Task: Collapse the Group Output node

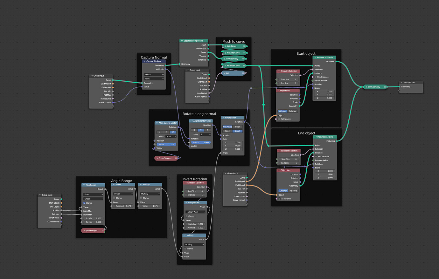Action: [402, 83]
